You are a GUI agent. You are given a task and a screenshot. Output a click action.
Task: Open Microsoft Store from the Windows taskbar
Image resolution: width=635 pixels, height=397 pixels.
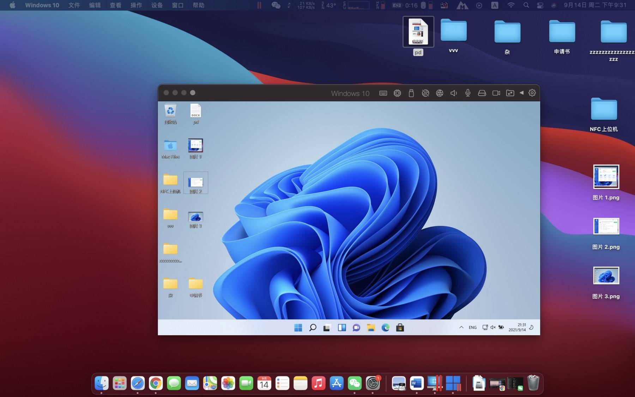400,327
